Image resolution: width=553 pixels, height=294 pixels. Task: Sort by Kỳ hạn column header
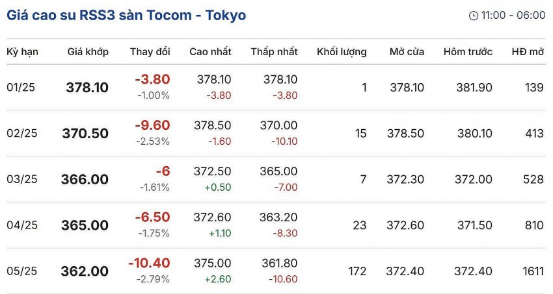pyautogui.click(x=22, y=52)
